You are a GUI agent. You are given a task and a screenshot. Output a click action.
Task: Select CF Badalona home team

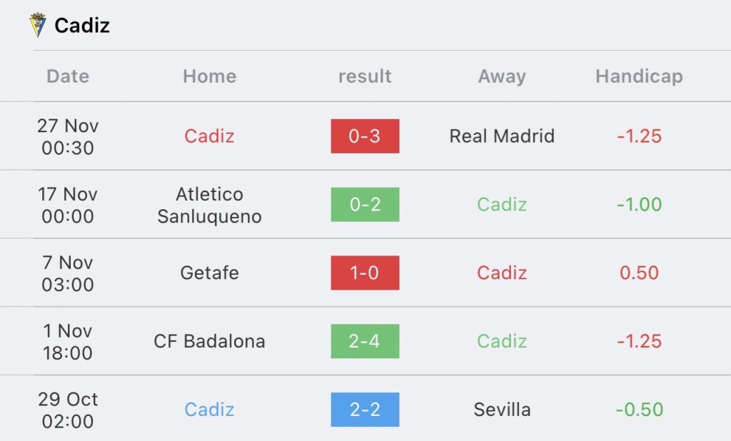click(209, 341)
